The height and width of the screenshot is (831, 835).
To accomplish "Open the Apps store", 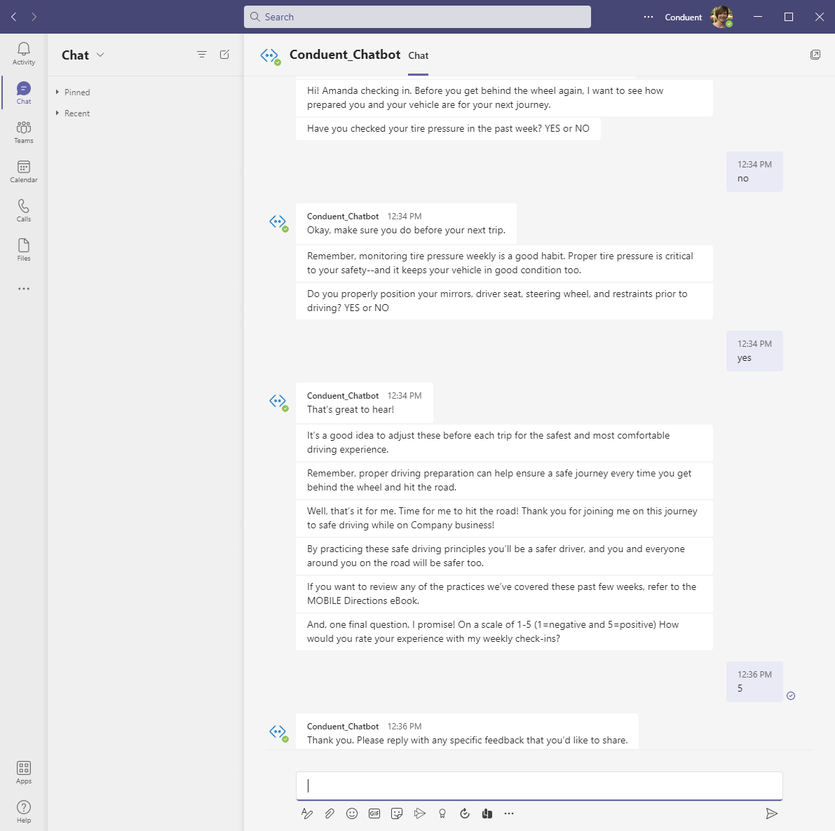I will (x=23, y=772).
